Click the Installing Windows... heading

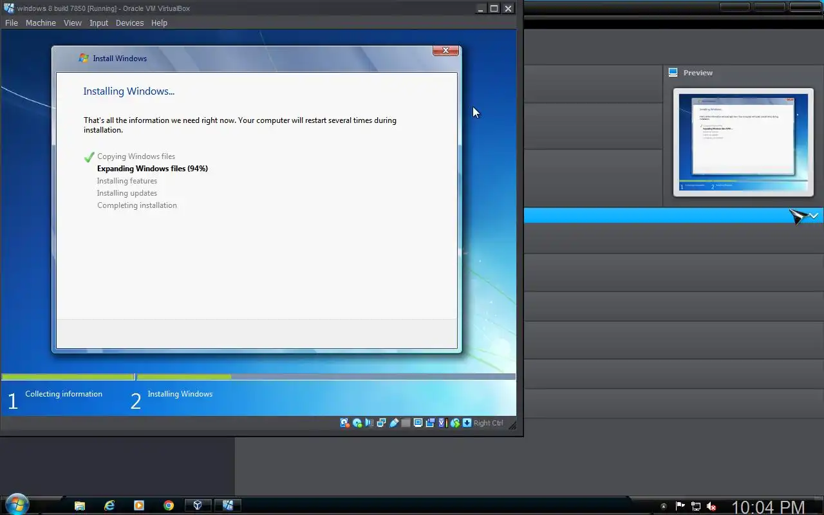pos(129,91)
